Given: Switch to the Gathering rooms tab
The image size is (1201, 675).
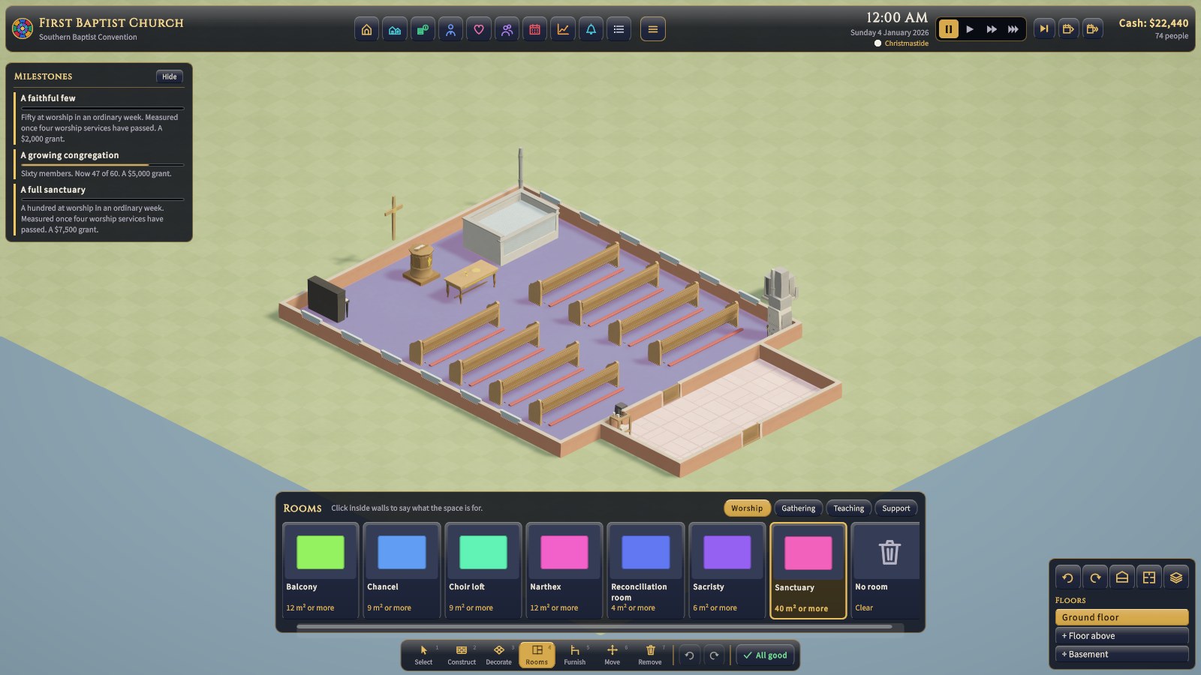Looking at the screenshot, I should tap(798, 508).
